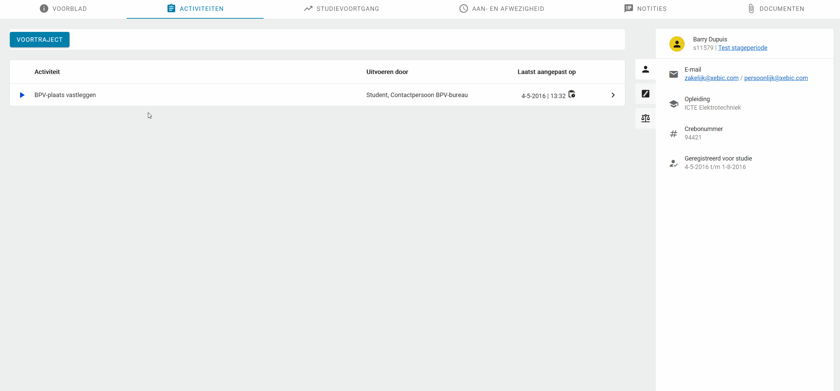Image resolution: width=840 pixels, height=391 pixels.
Task: Click the Voortraject button
Action: [x=40, y=40]
